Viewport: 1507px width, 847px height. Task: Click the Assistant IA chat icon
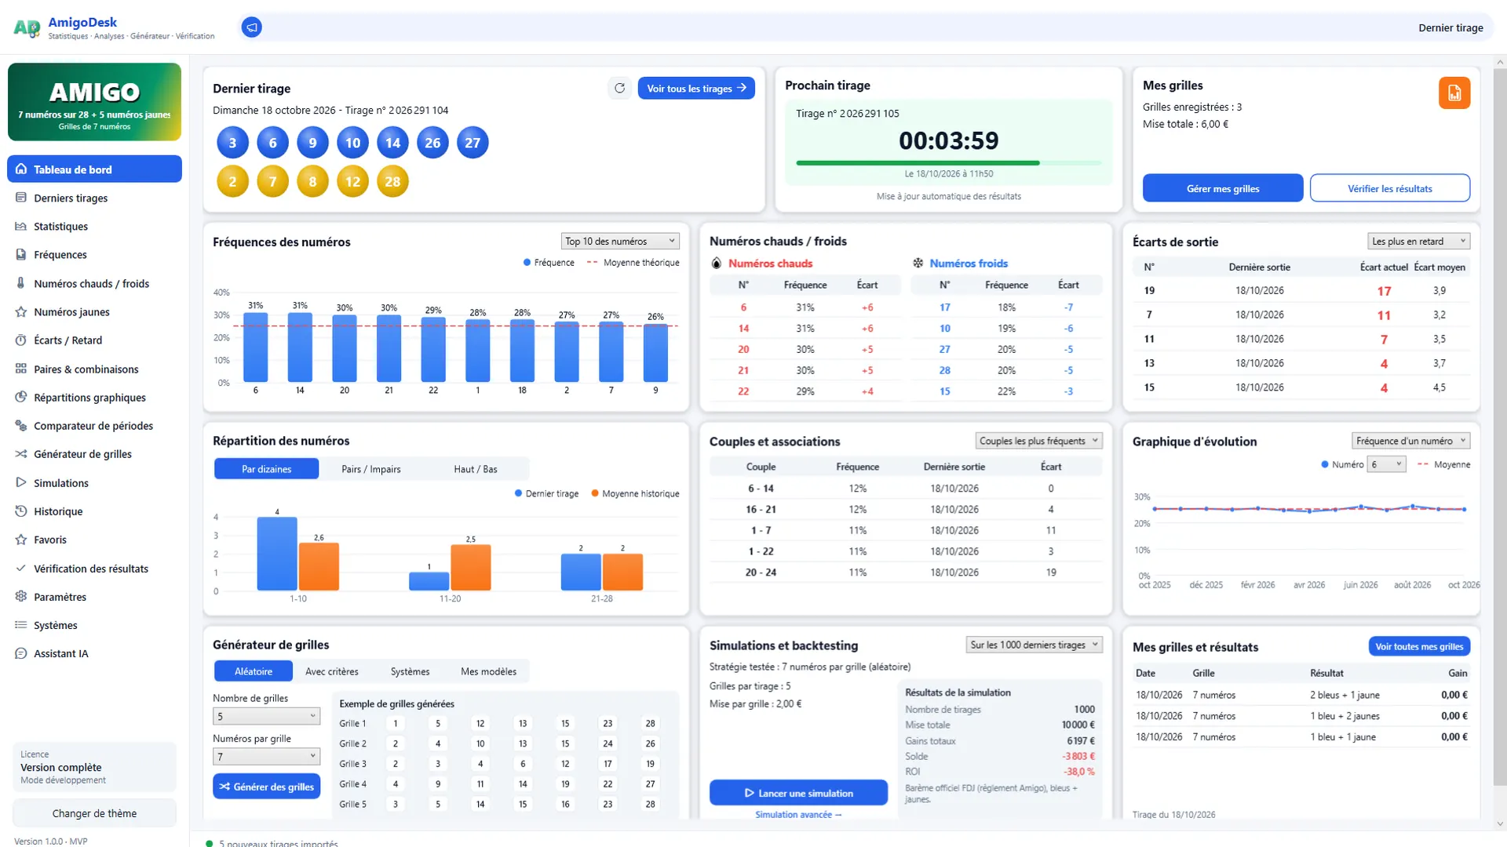[21, 653]
